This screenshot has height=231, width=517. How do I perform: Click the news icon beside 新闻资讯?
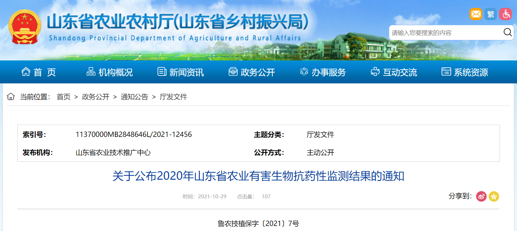(162, 72)
